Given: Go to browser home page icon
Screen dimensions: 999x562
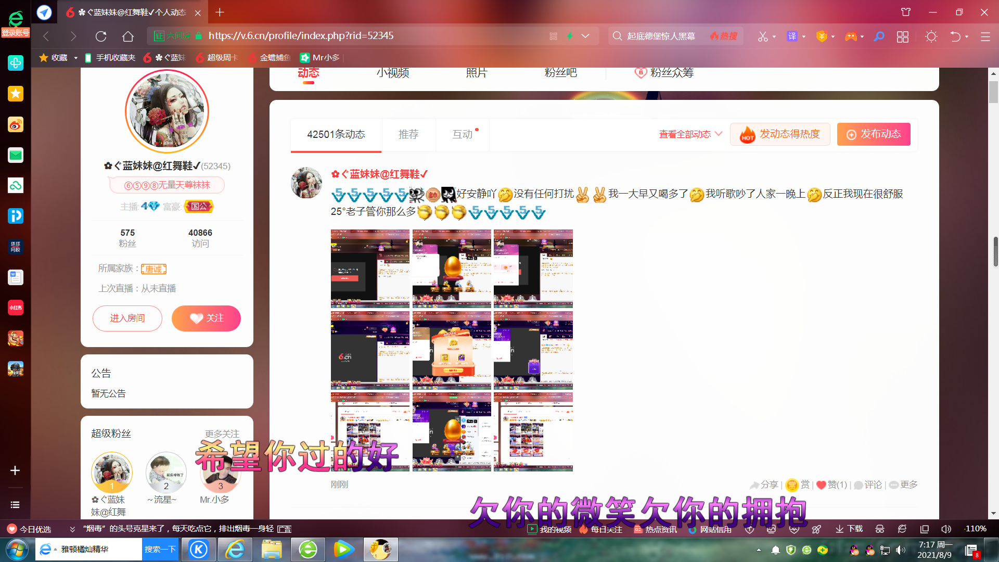Looking at the screenshot, I should [128, 36].
